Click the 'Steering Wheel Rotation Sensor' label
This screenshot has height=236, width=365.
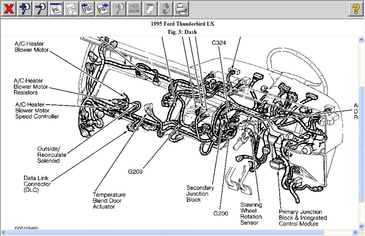pyautogui.click(x=251, y=214)
